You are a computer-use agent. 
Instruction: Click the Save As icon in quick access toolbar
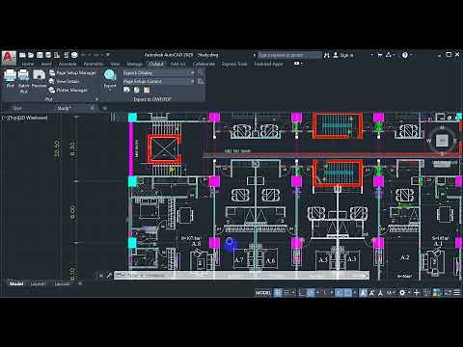pyautogui.click(x=48, y=55)
